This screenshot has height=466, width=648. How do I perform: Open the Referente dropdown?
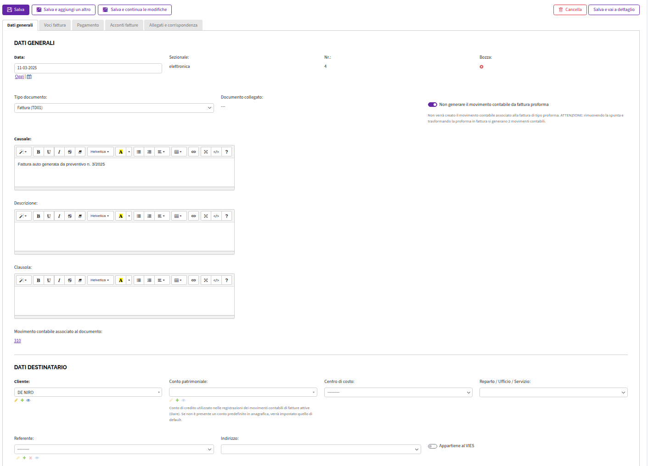(x=114, y=449)
